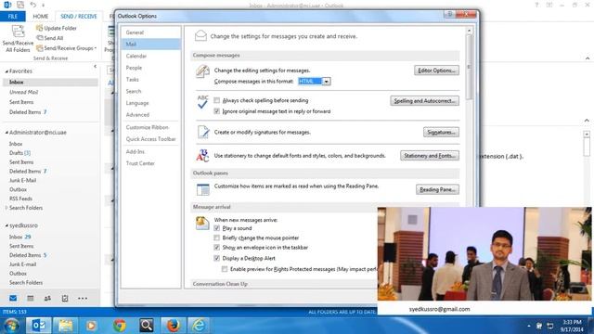The image size is (594, 334).
Task: Click the navigation bar ellipsis options
Action: pyautogui.click(x=83, y=299)
